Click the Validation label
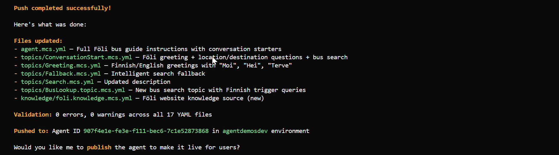This screenshot has width=559, height=155. [x=33, y=115]
